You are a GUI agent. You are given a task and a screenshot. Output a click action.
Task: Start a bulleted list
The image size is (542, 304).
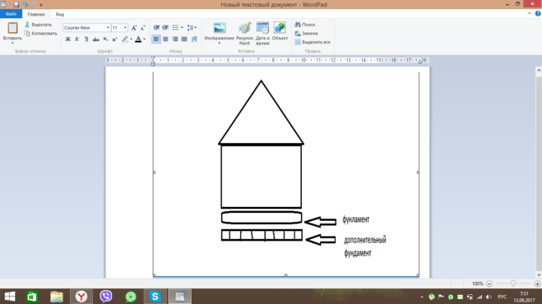pos(176,28)
